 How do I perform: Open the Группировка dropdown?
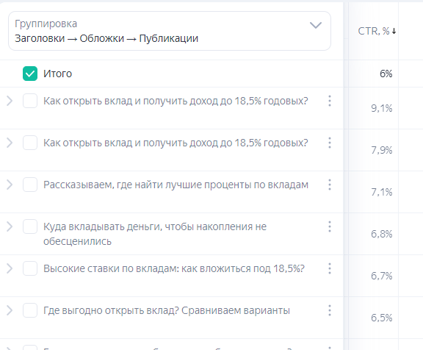tap(170, 31)
